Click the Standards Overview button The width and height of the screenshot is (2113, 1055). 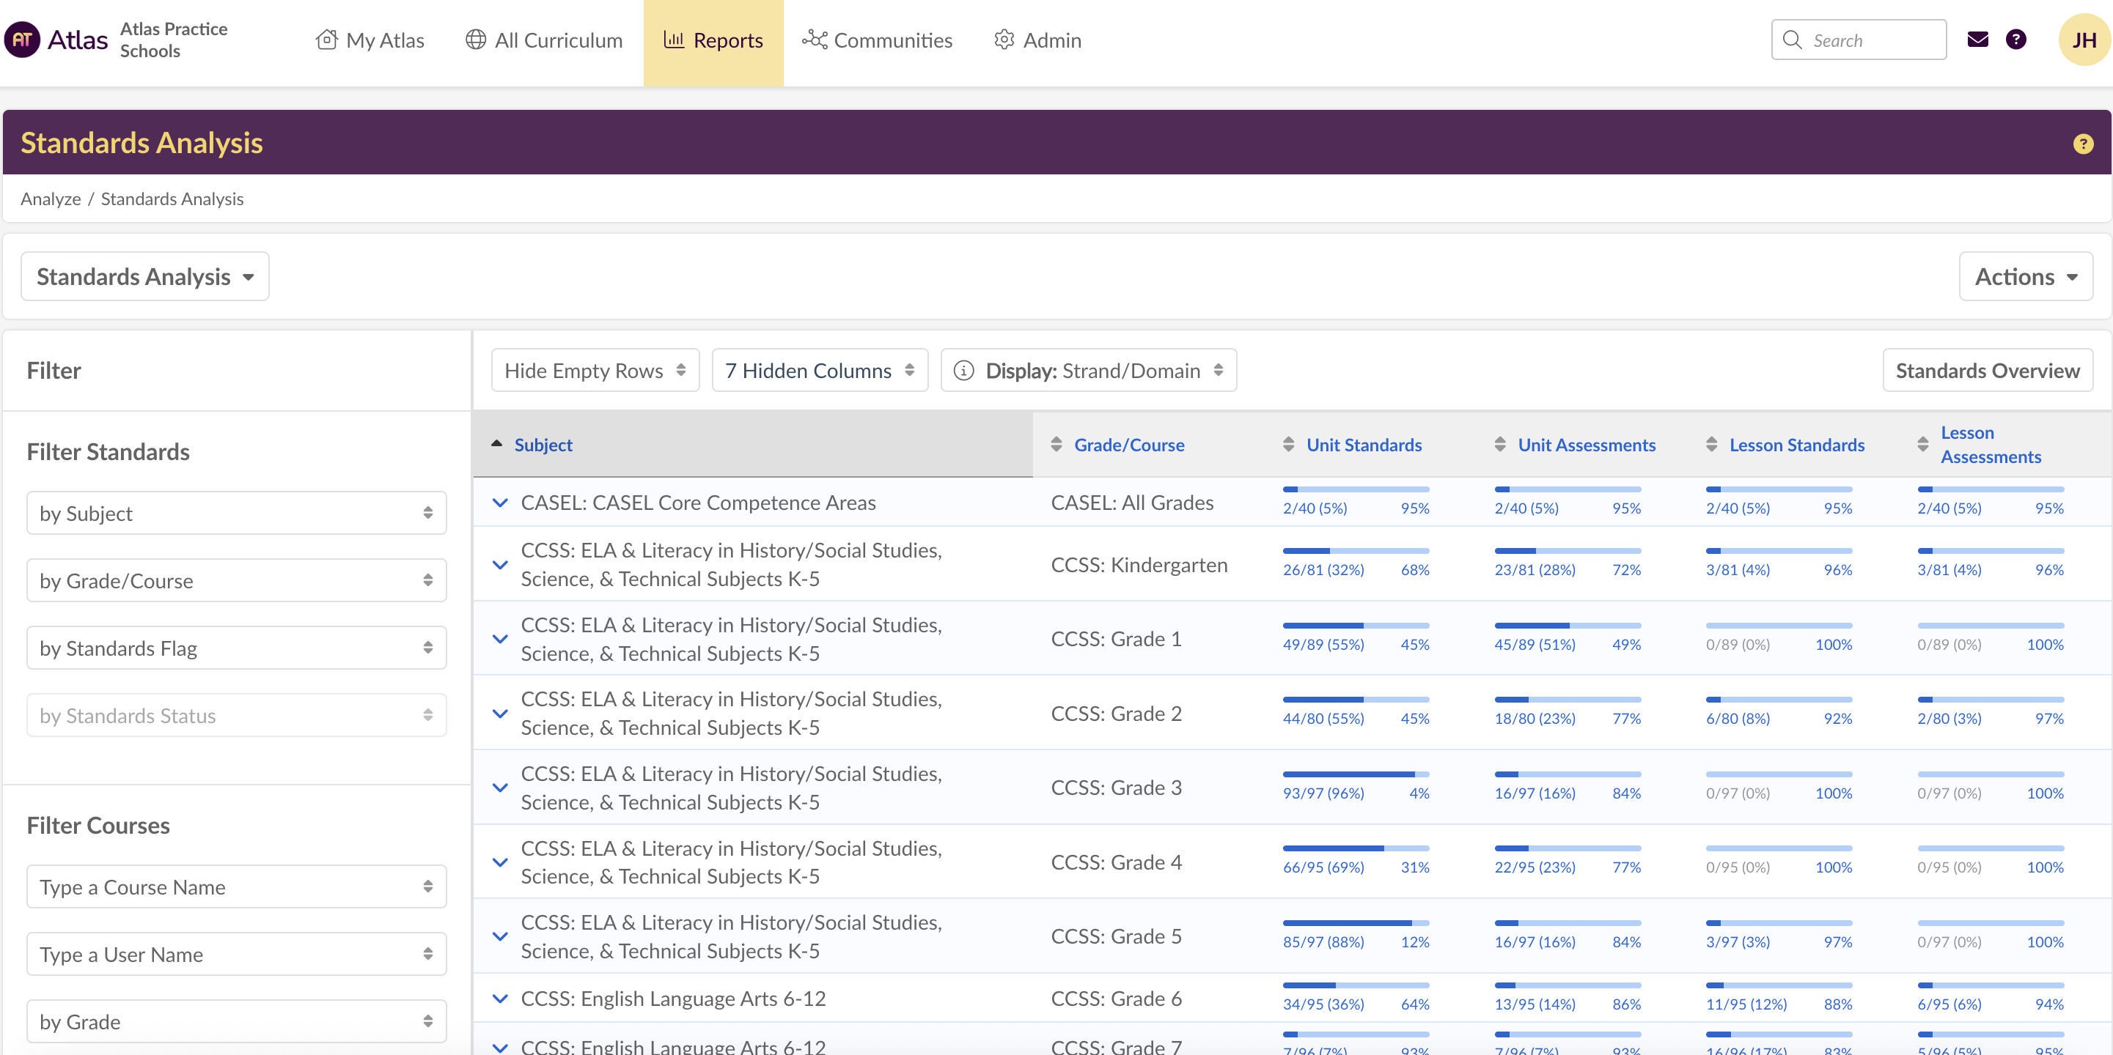(1987, 371)
